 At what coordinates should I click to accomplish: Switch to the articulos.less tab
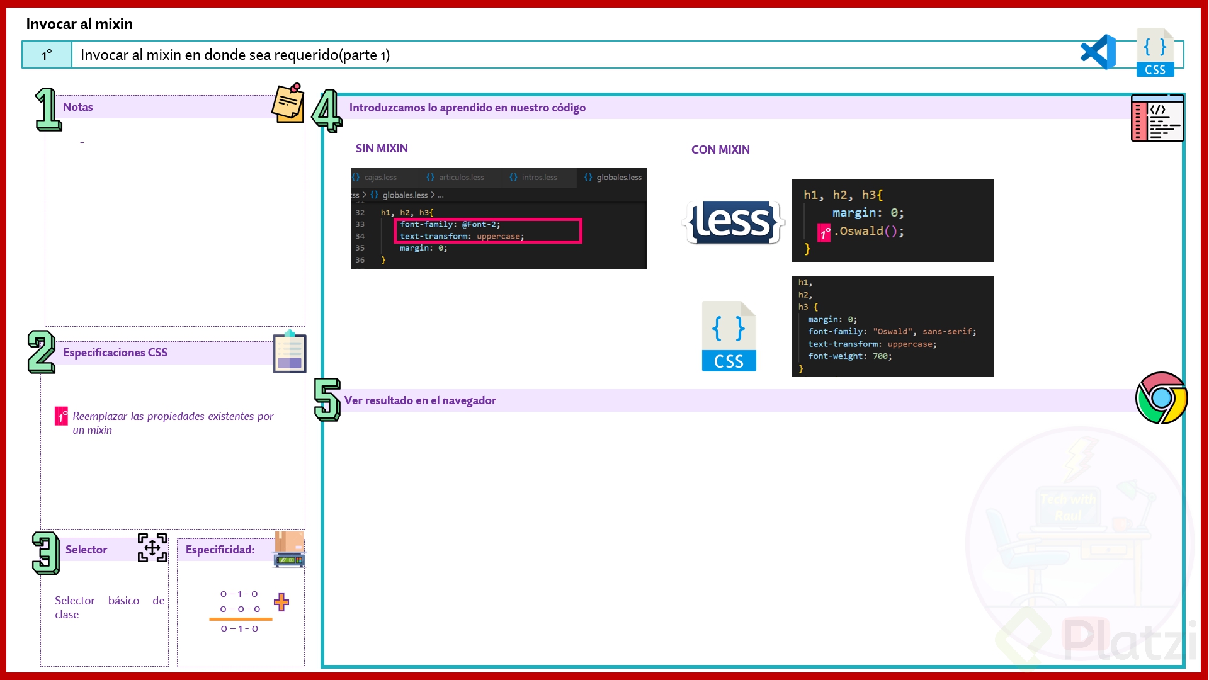461,178
